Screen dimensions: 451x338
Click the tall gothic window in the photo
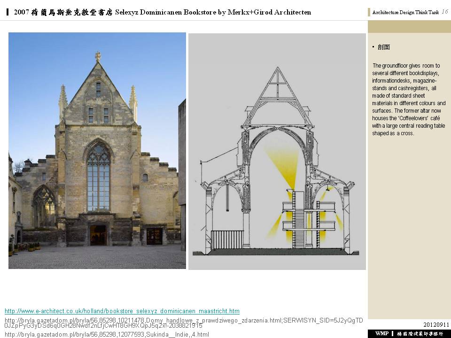[x=98, y=177]
